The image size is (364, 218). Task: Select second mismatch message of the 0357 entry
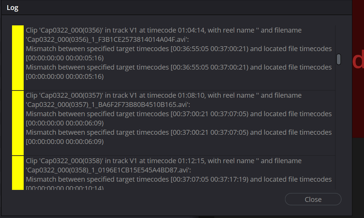[179, 137]
